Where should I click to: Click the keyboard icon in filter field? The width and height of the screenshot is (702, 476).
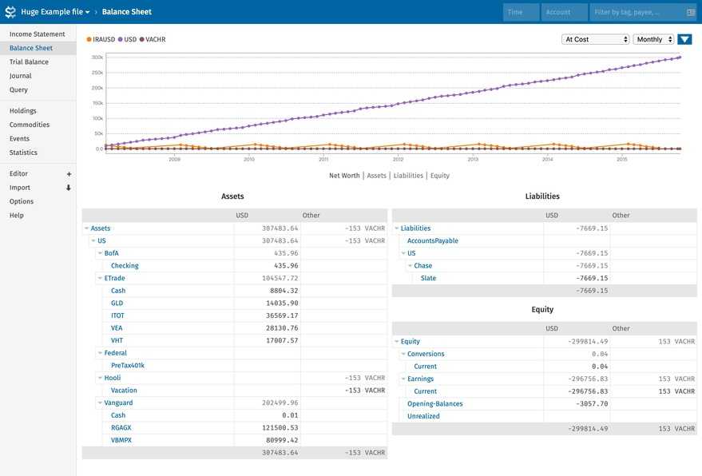[690, 12]
